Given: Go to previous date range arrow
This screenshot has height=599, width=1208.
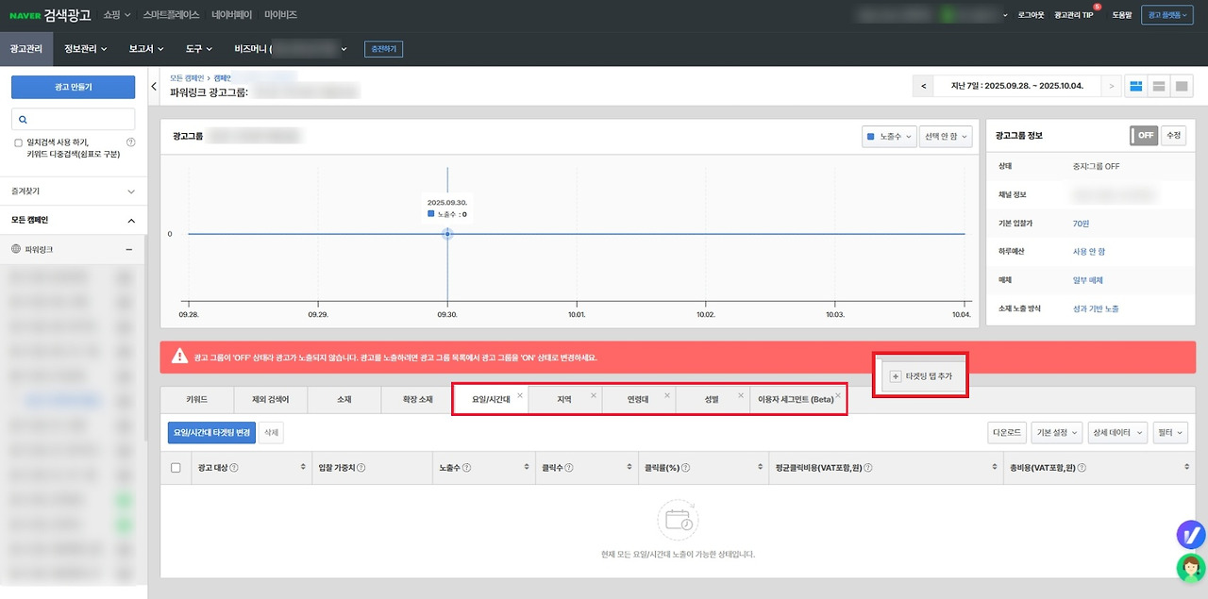Looking at the screenshot, I should coord(925,87).
